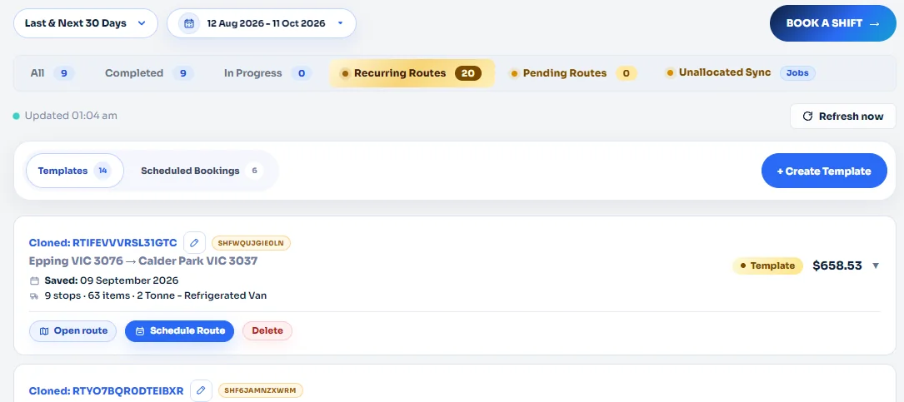
Task: Click the Saved: 09 September 2026 text
Action: click(x=112, y=280)
